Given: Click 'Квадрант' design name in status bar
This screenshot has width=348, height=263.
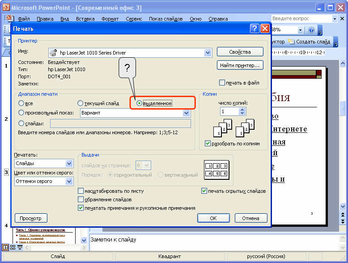Looking at the screenshot, I should (x=170, y=257).
